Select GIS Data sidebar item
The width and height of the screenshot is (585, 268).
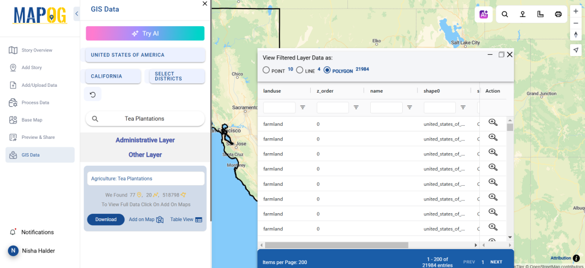coord(40,155)
